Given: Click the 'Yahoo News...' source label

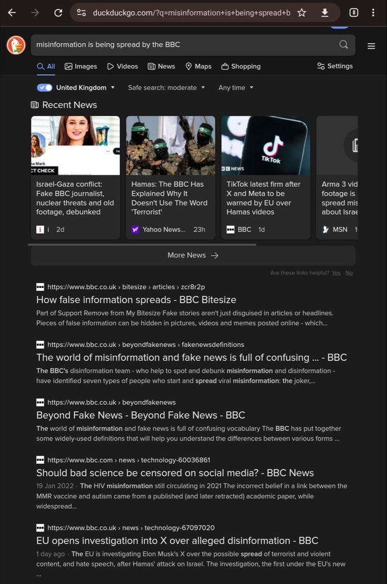Looking at the screenshot, I should pos(163,230).
